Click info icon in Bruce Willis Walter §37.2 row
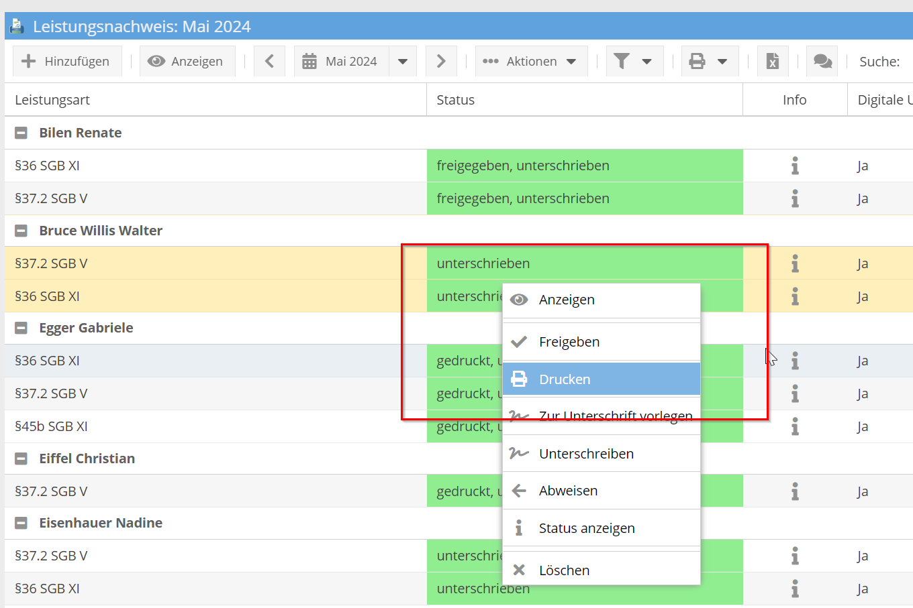The height and width of the screenshot is (608, 913). (795, 263)
